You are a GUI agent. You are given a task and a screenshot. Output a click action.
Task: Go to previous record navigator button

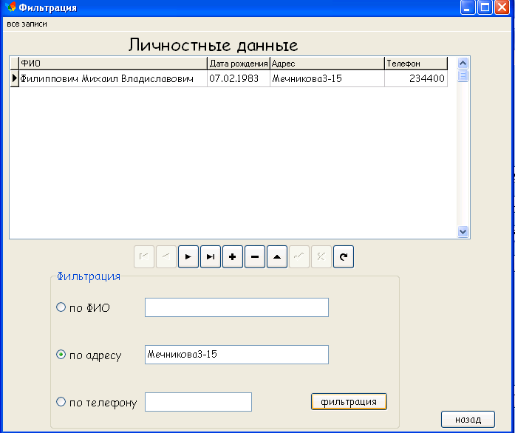[166, 256]
